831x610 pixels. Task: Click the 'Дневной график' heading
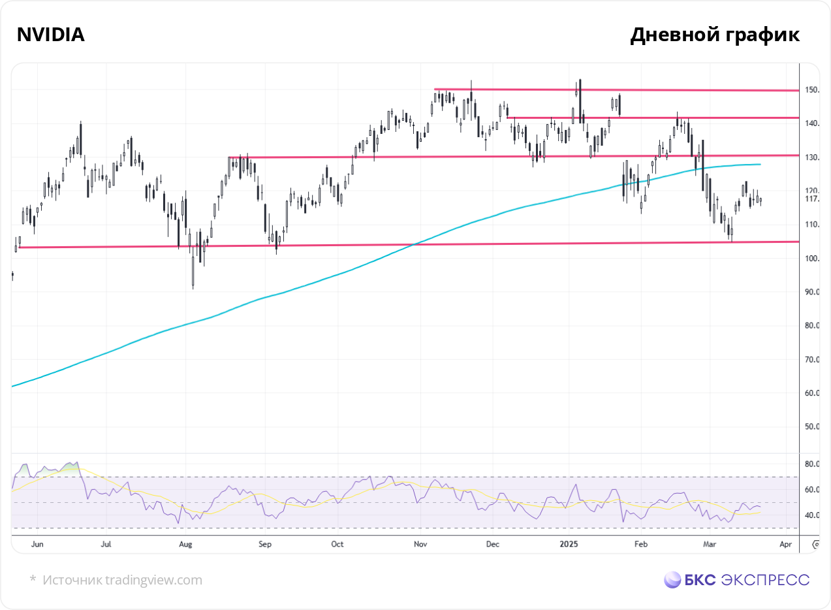715,36
